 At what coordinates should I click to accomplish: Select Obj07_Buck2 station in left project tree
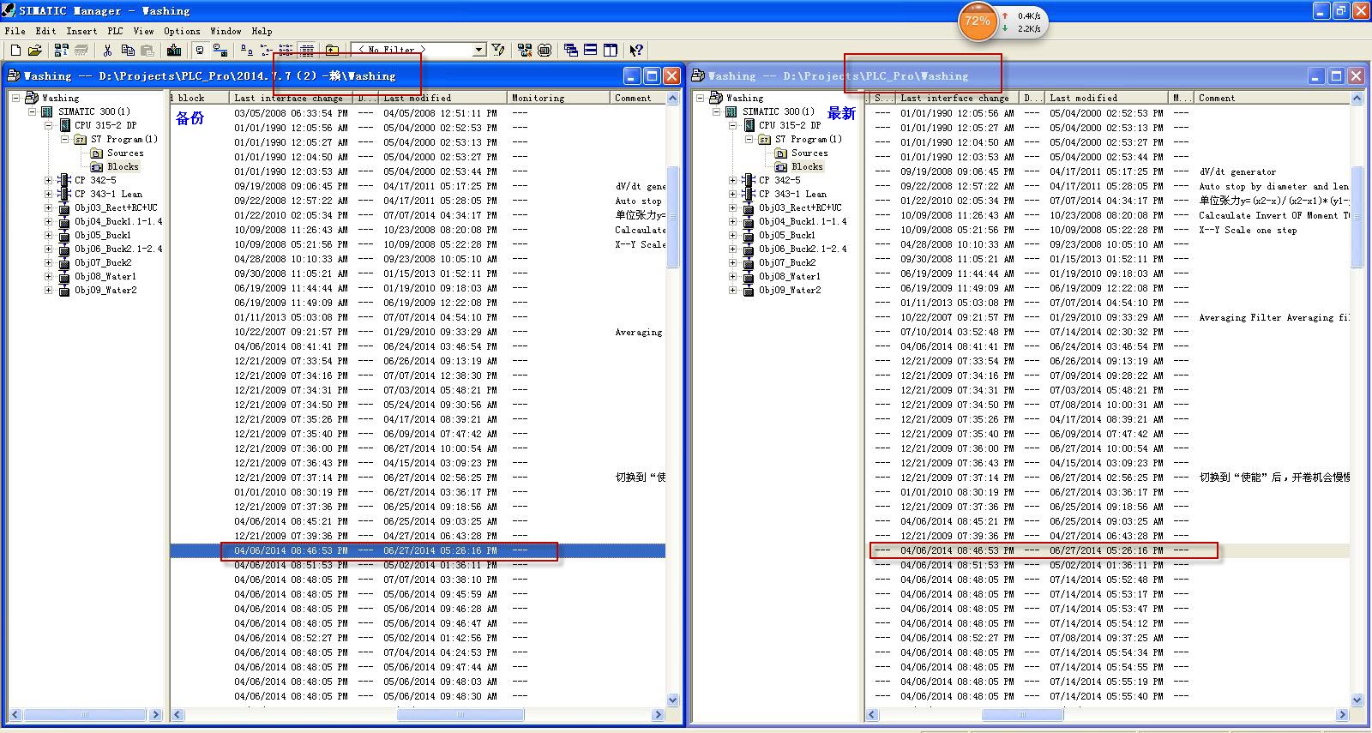(x=103, y=262)
